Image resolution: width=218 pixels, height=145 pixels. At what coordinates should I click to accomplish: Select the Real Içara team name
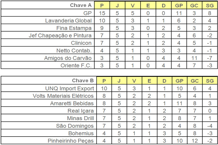[81, 111]
